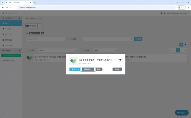Open 実行ログ from the sidebar

click(9, 34)
